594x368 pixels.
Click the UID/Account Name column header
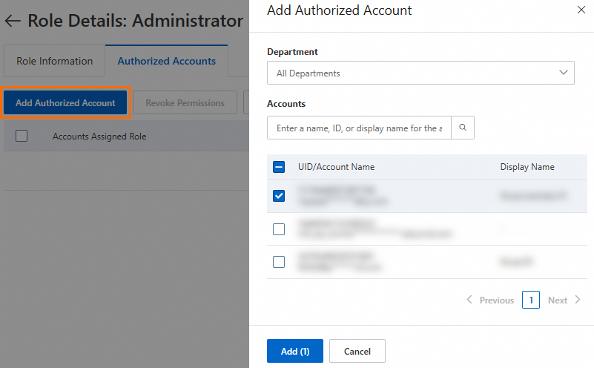click(336, 167)
